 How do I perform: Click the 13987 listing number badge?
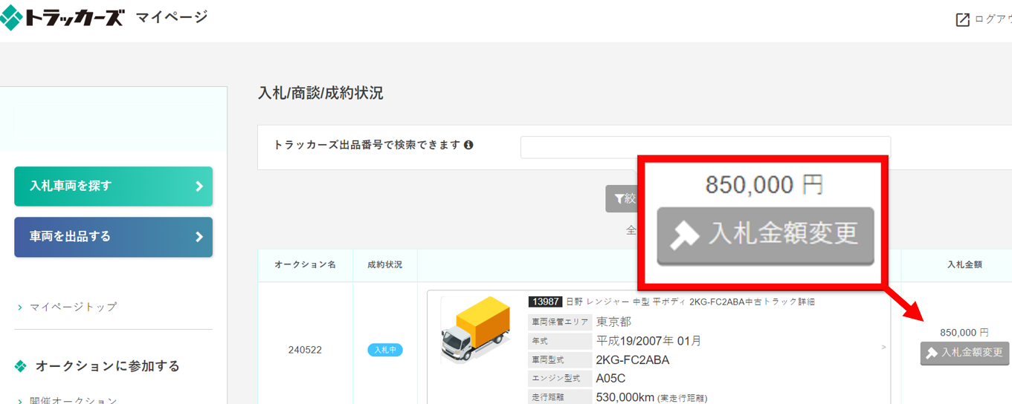[x=545, y=302]
